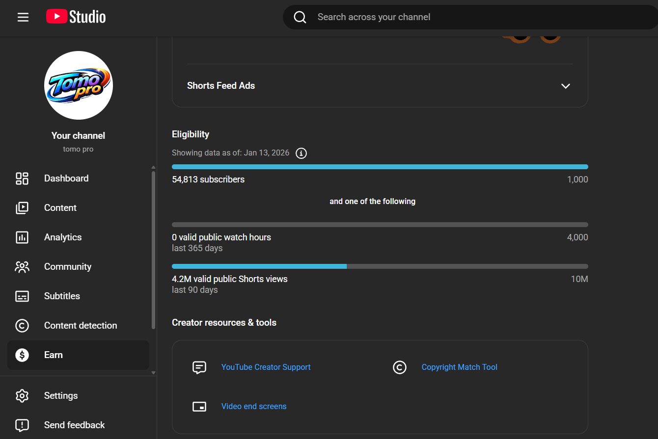Click the Community people icon
This screenshot has height=439, width=658.
click(22, 267)
